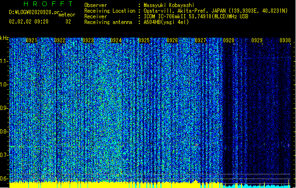Screen dimensions: 296x188
Task: Click the 0927 time marker
Action: (200, 40)
